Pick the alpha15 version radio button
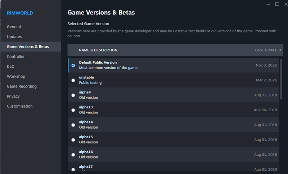Image resolution: width=288 pixels, height=174 pixels. click(x=73, y=140)
